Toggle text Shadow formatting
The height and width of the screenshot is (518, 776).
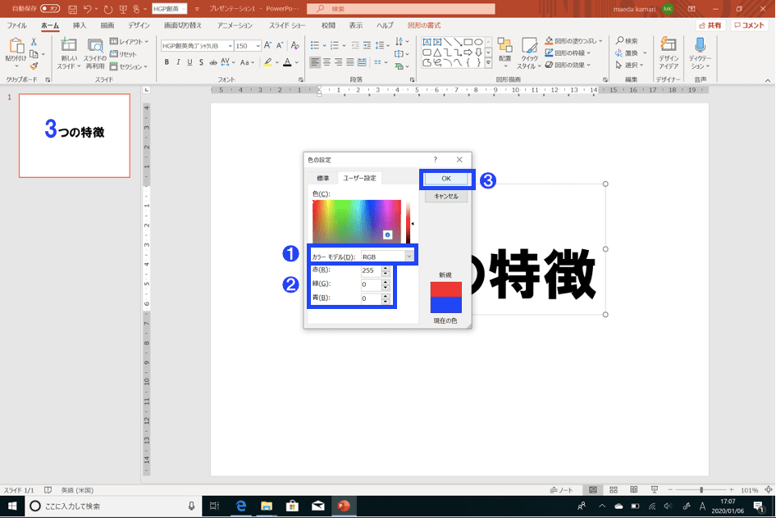tap(201, 62)
